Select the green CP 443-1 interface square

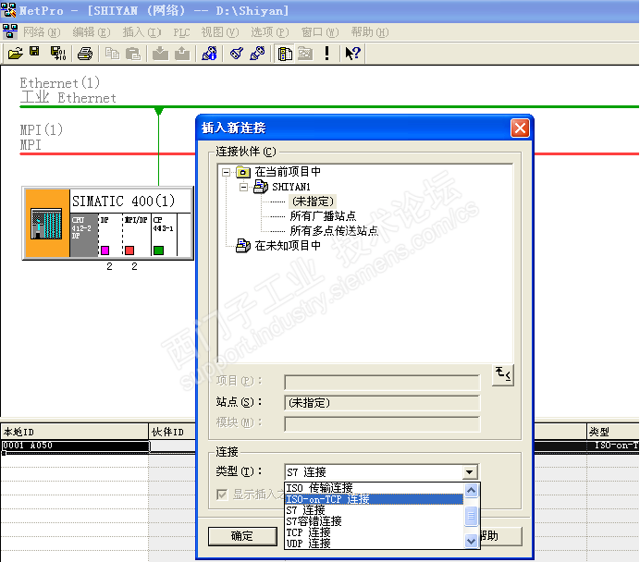[158, 250]
